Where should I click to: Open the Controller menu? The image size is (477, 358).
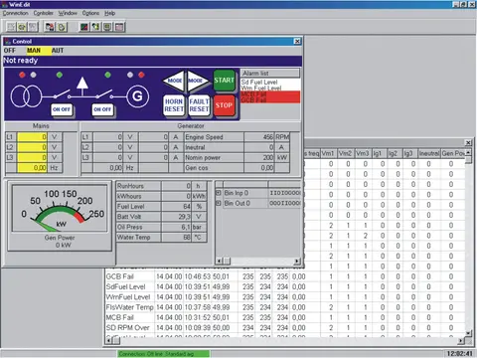click(x=43, y=13)
